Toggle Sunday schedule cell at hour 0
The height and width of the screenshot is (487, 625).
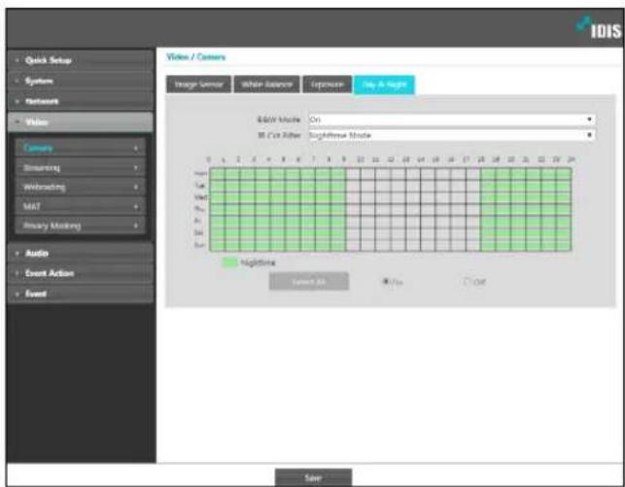pos(217,245)
